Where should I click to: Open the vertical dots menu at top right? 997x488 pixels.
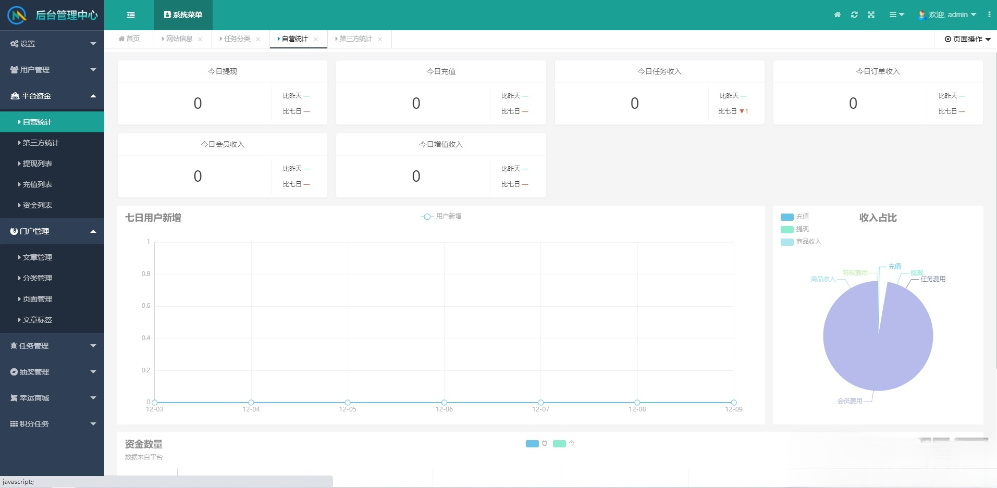click(x=989, y=15)
